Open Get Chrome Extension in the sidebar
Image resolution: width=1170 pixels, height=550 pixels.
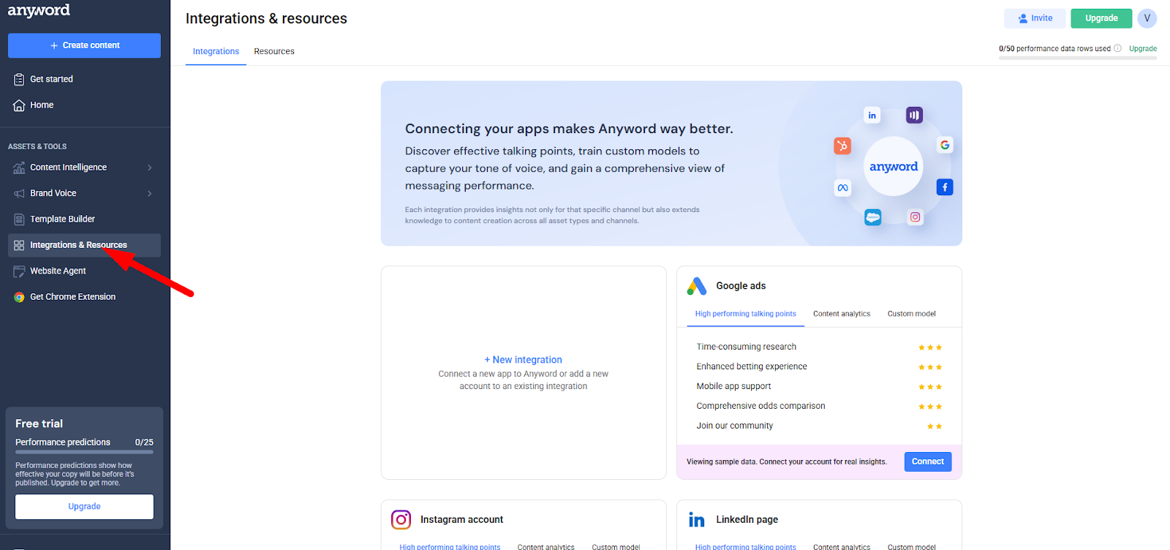coord(84,297)
